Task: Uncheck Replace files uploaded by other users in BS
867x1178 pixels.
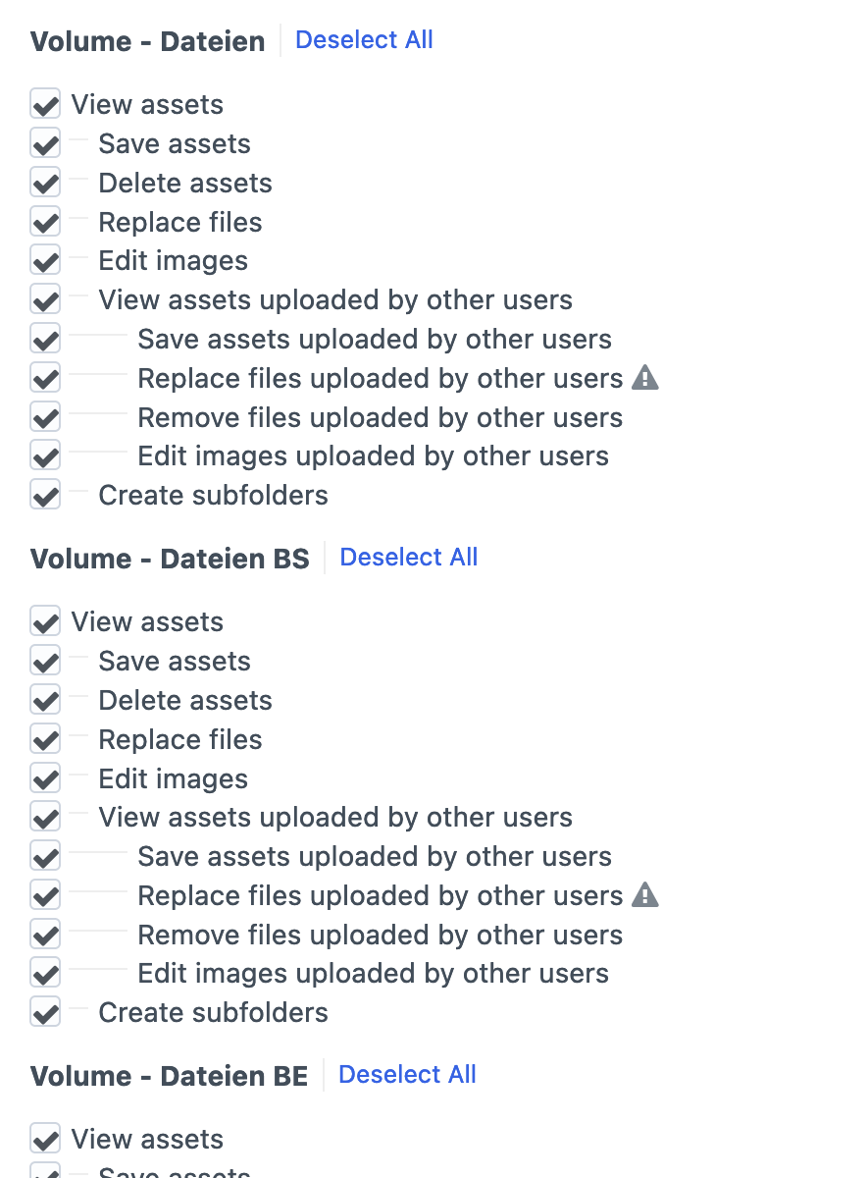Action: (44, 894)
